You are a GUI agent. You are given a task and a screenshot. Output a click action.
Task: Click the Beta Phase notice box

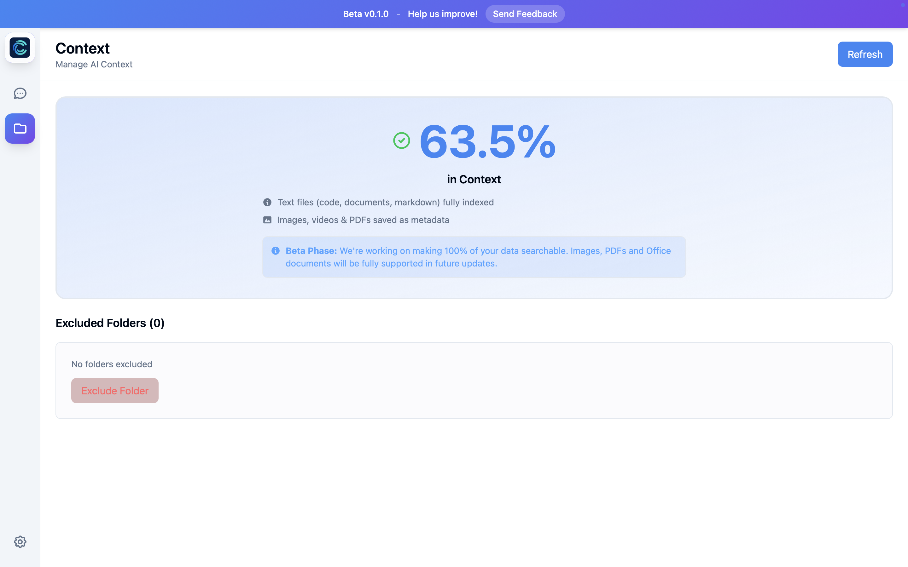point(474,257)
